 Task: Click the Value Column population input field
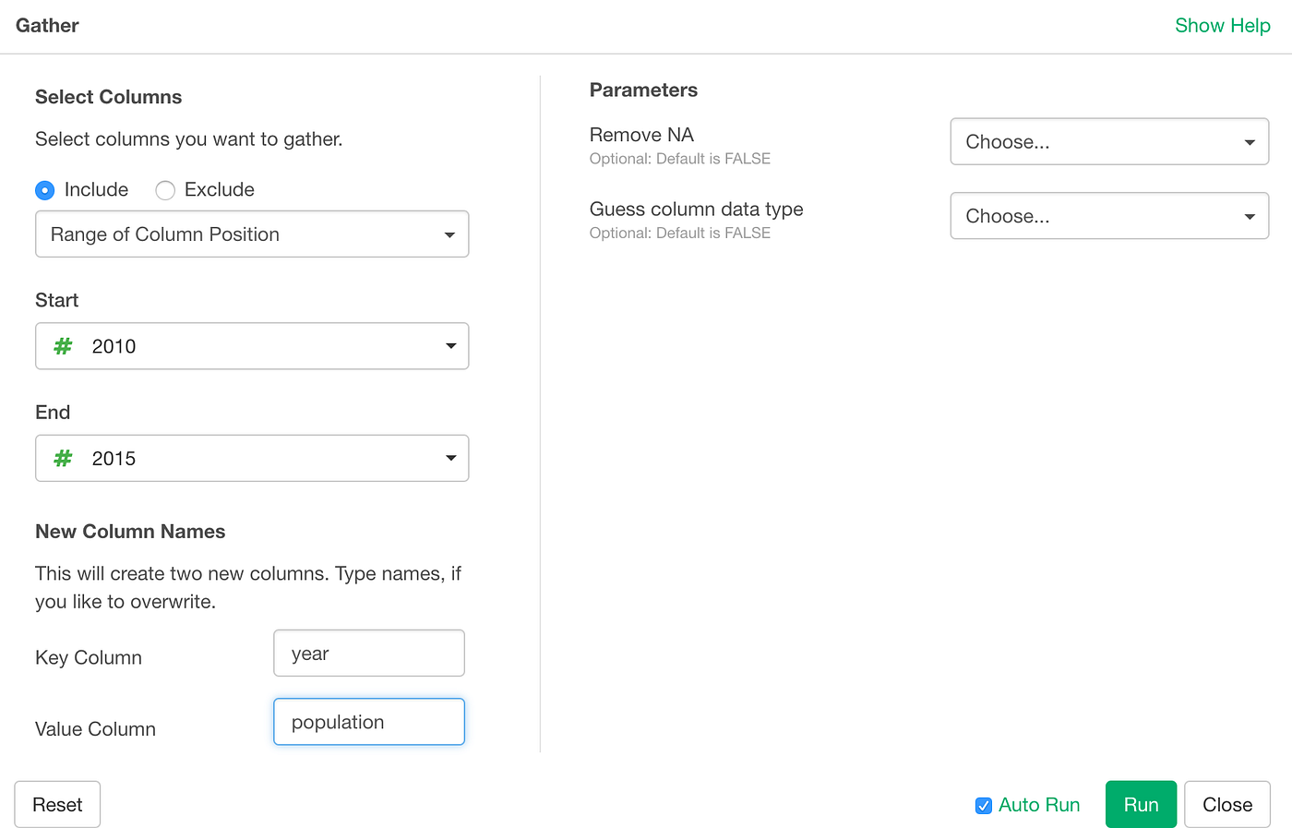(x=368, y=721)
